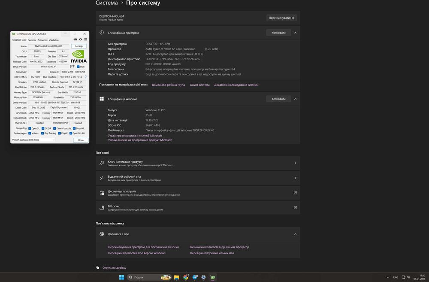The width and height of the screenshot is (429, 282).
Task: Toggle the Vulkan checkbox
Action: (30, 133)
